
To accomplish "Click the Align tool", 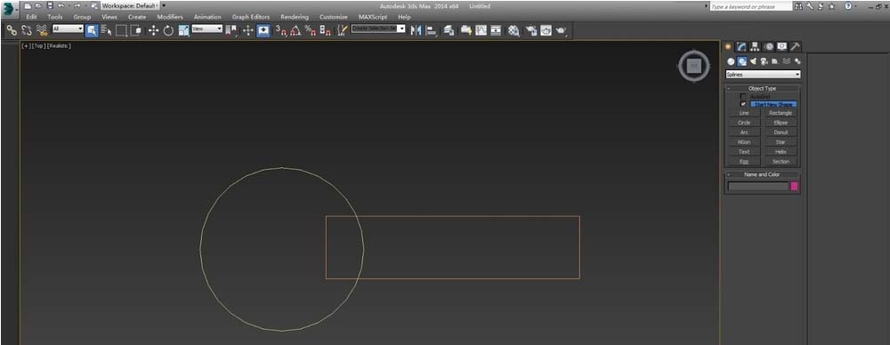I will pos(431,30).
